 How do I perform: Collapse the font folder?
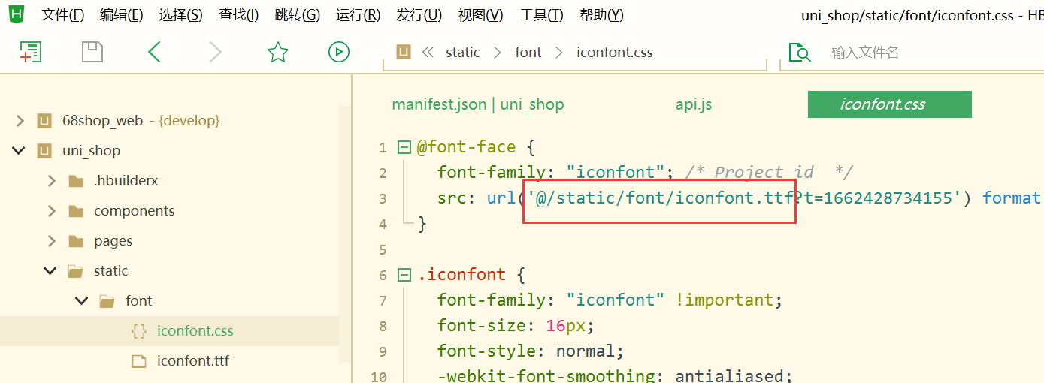click(x=82, y=301)
